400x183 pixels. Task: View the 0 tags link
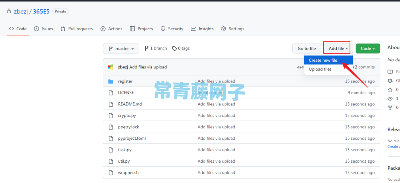click(181, 48)
